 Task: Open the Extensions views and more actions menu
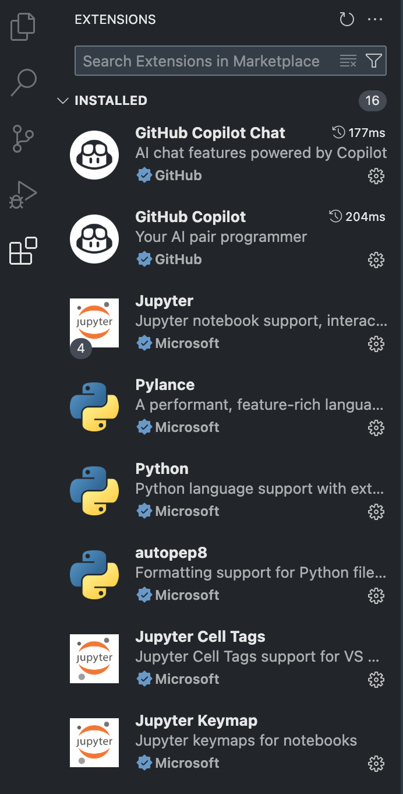[375, 20]
